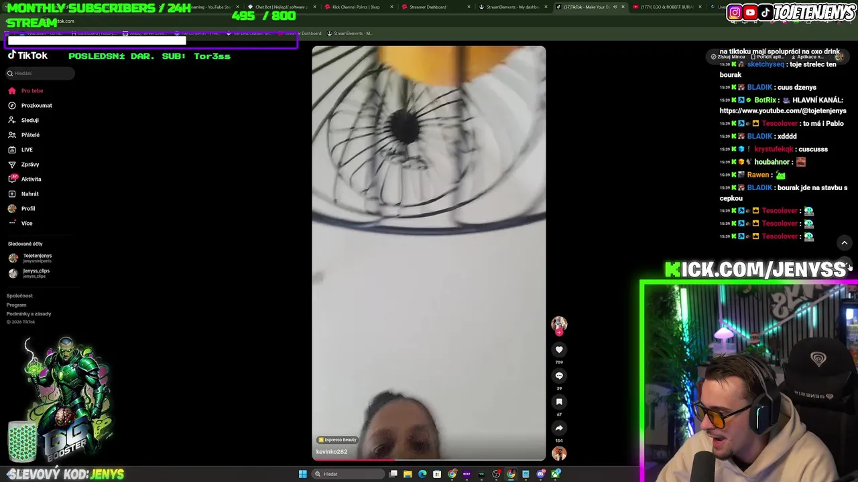
Task: Save the video with the bookmark icon
Action: click(x=559, y=402)
